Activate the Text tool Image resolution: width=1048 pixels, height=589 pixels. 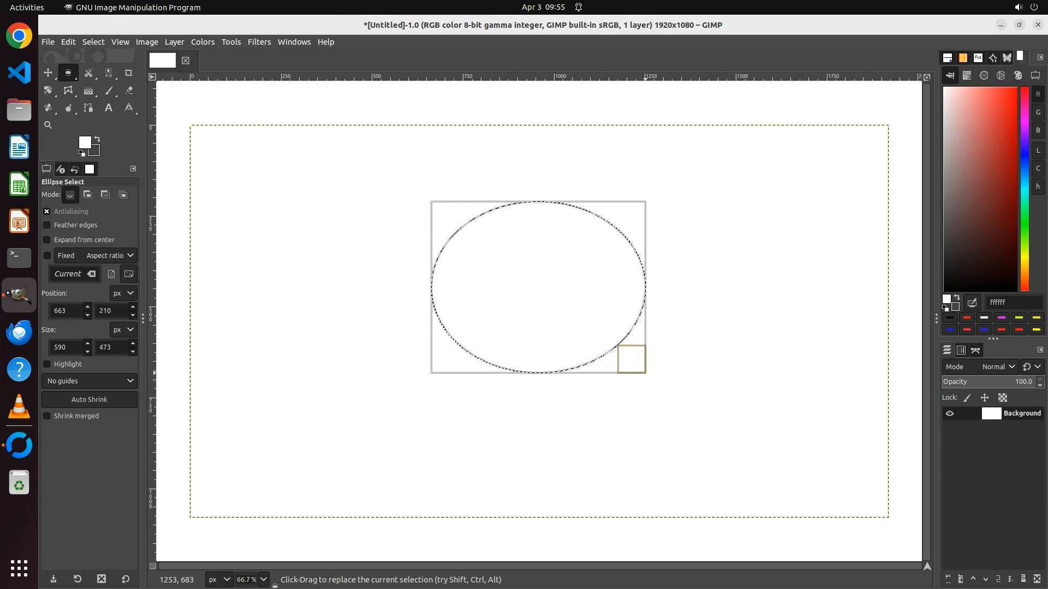coord(109,108)
